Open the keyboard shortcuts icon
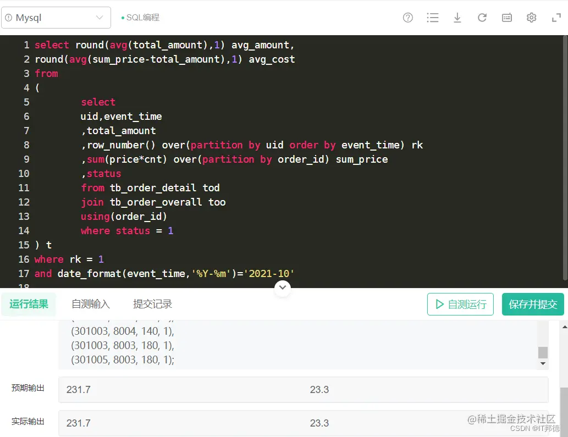Viewport: 568px width, 437px height. point(507,18)
